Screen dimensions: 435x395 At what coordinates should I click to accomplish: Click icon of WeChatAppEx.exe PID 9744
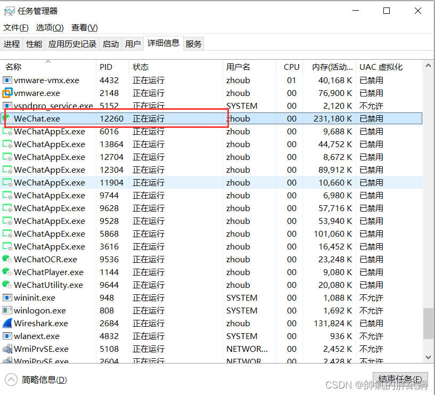7,195
